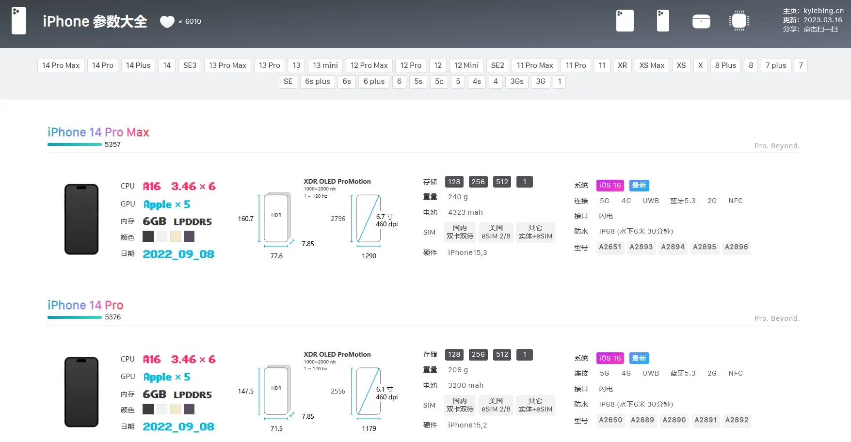Click model number A2891

[706, 420]
